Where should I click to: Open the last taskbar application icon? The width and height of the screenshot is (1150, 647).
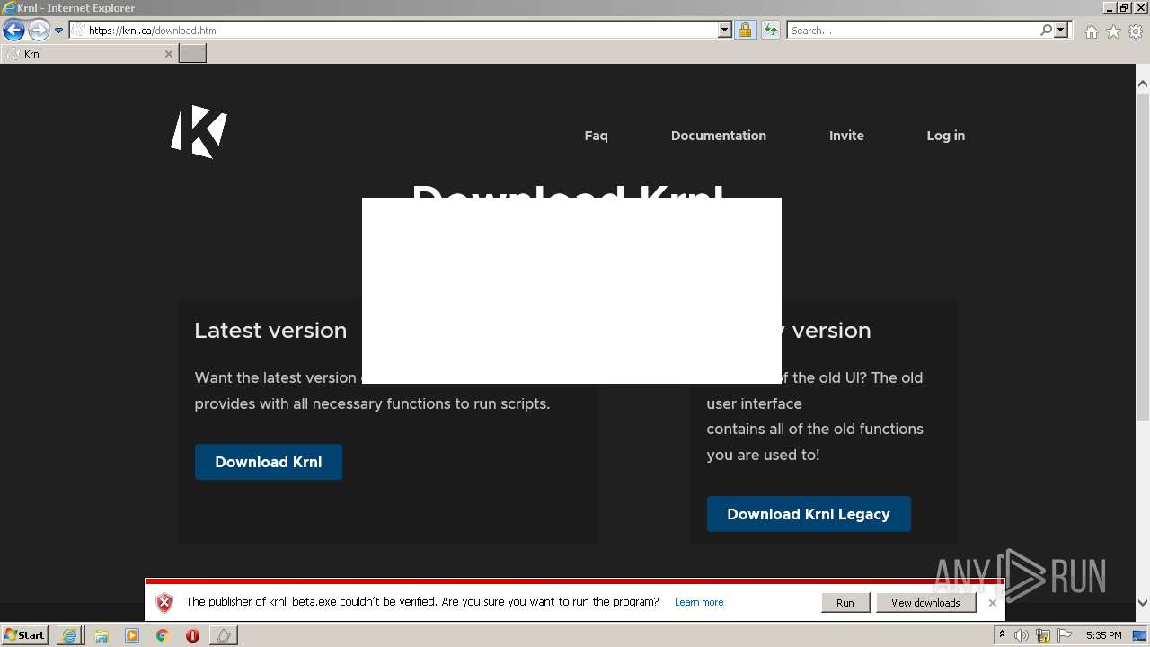[x=224, y=635]
